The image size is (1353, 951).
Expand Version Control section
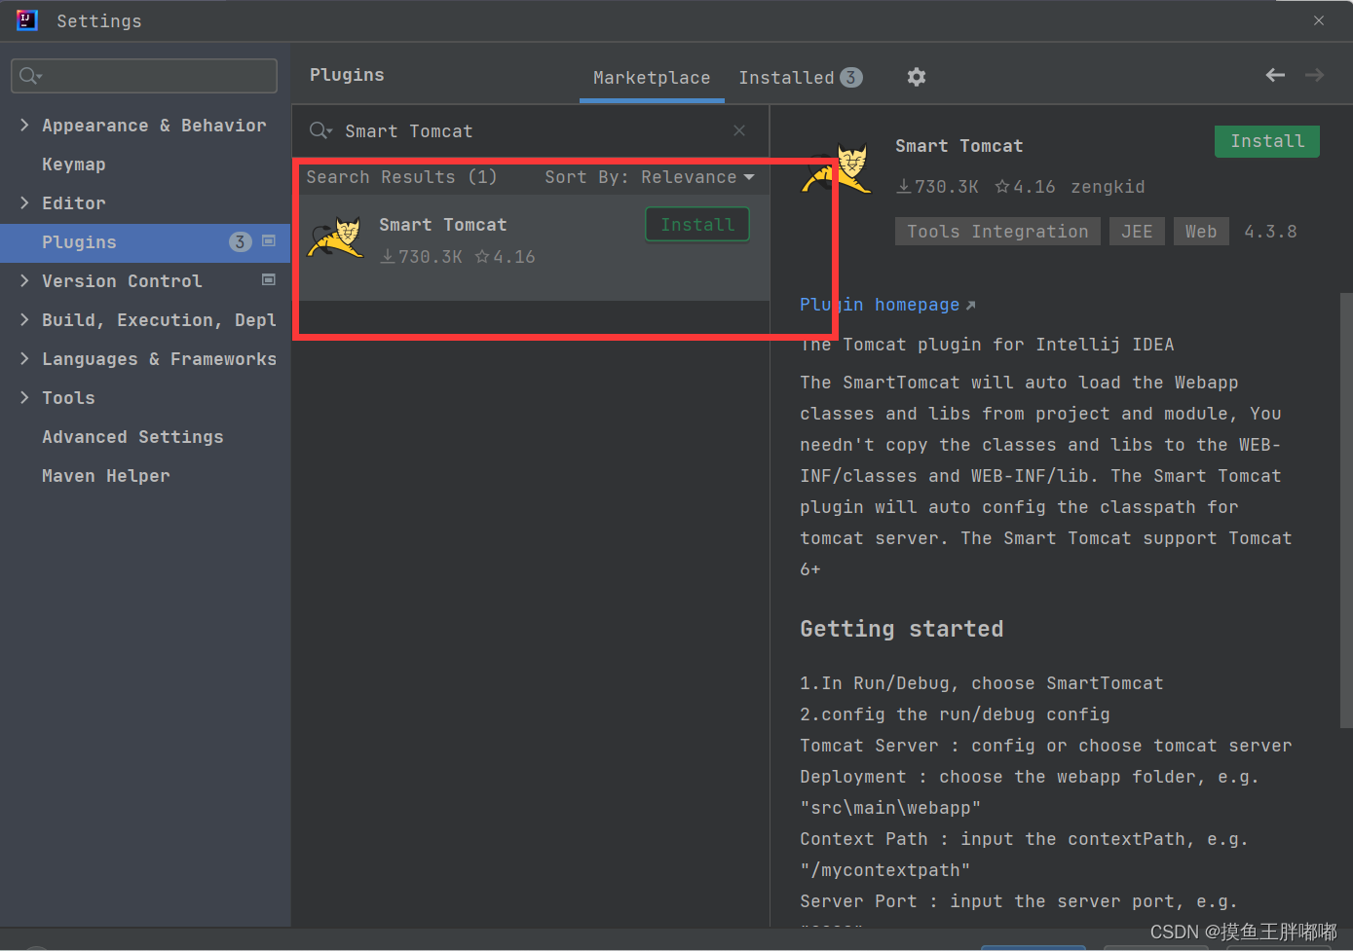pos(24,280)
